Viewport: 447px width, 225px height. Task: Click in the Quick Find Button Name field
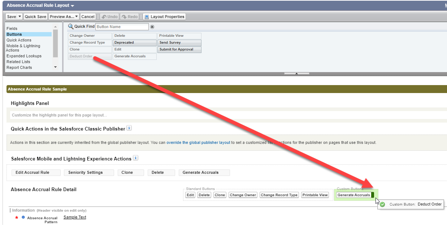click(122, 27)
